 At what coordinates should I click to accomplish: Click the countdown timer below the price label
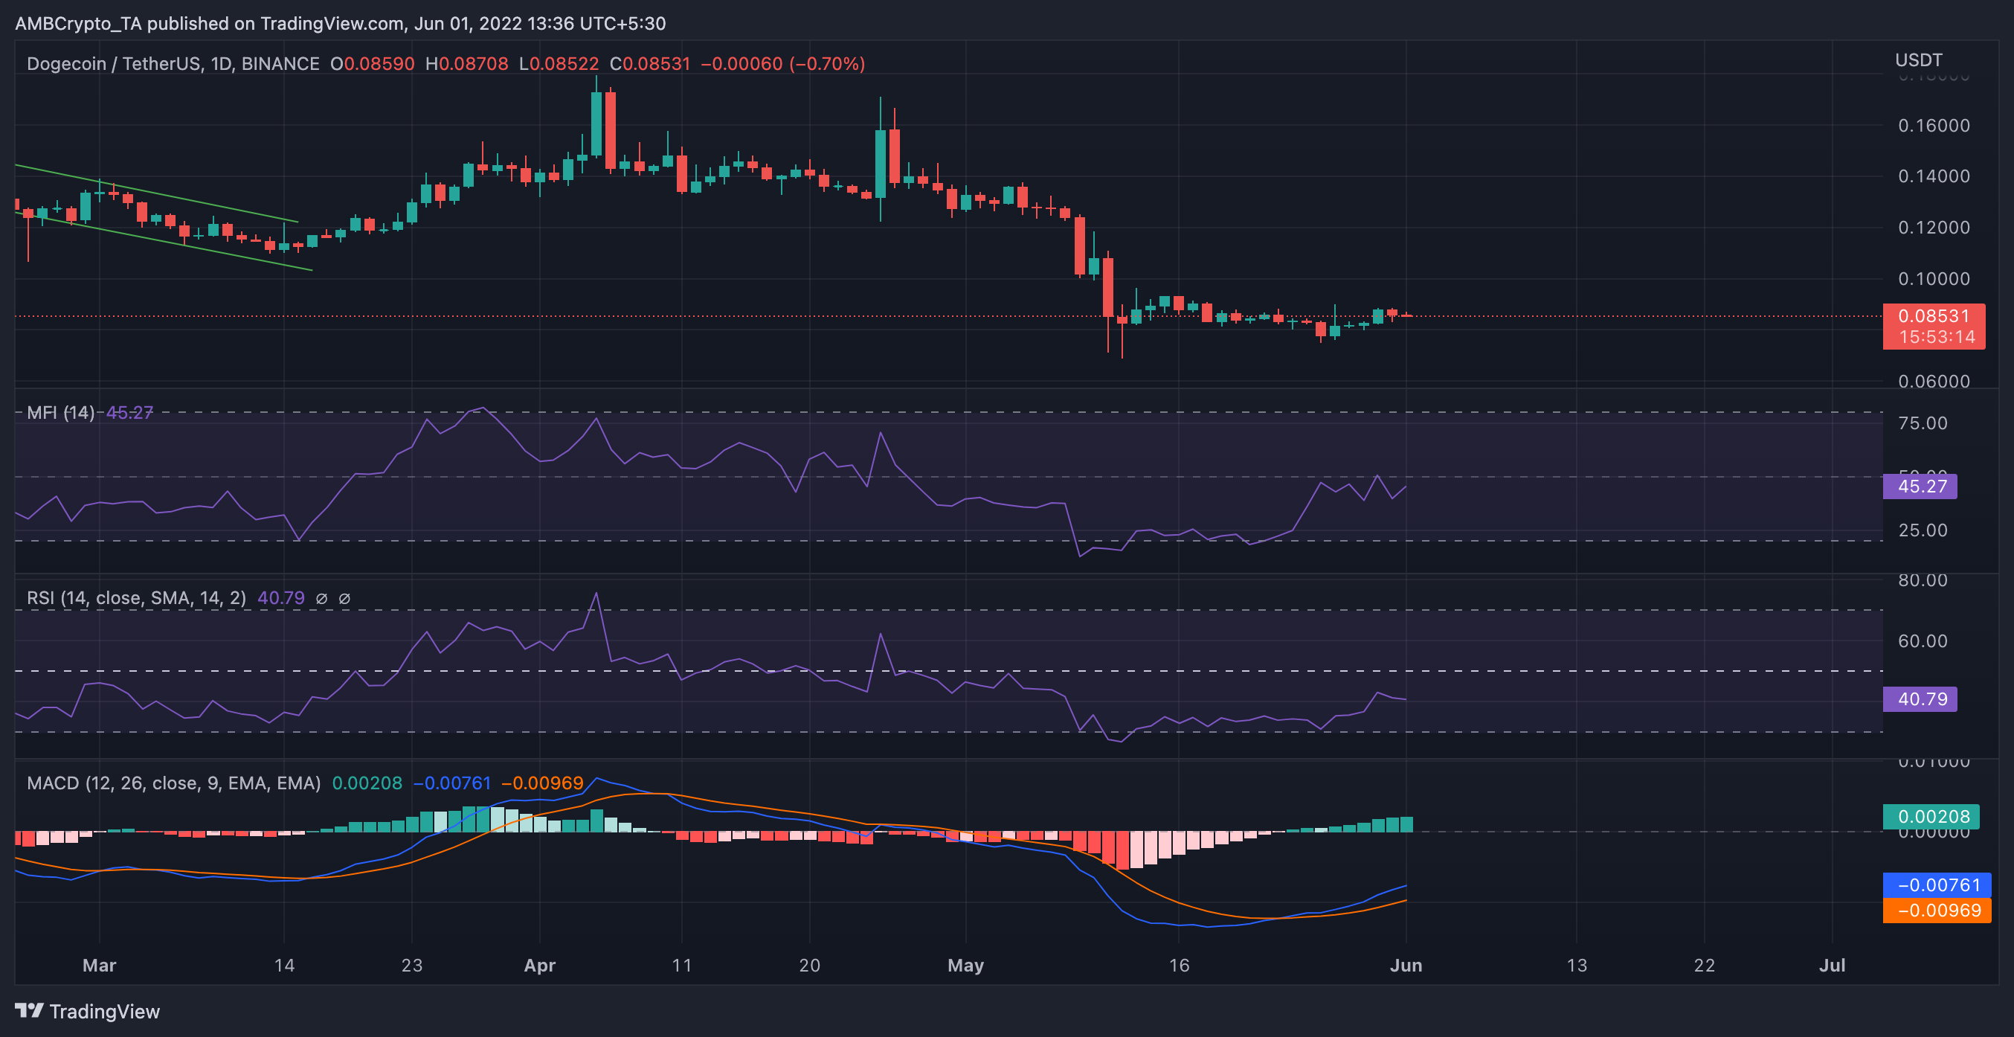coord(1937,336)
